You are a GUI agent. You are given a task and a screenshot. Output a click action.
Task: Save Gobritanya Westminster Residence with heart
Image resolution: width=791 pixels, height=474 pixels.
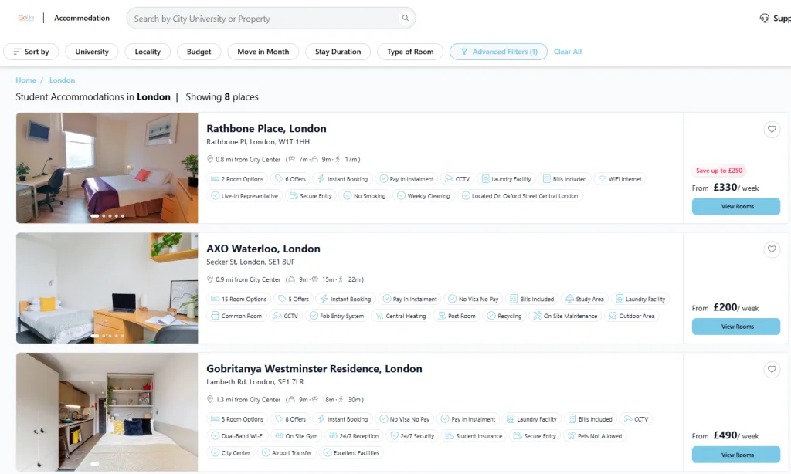pos(771,370)
